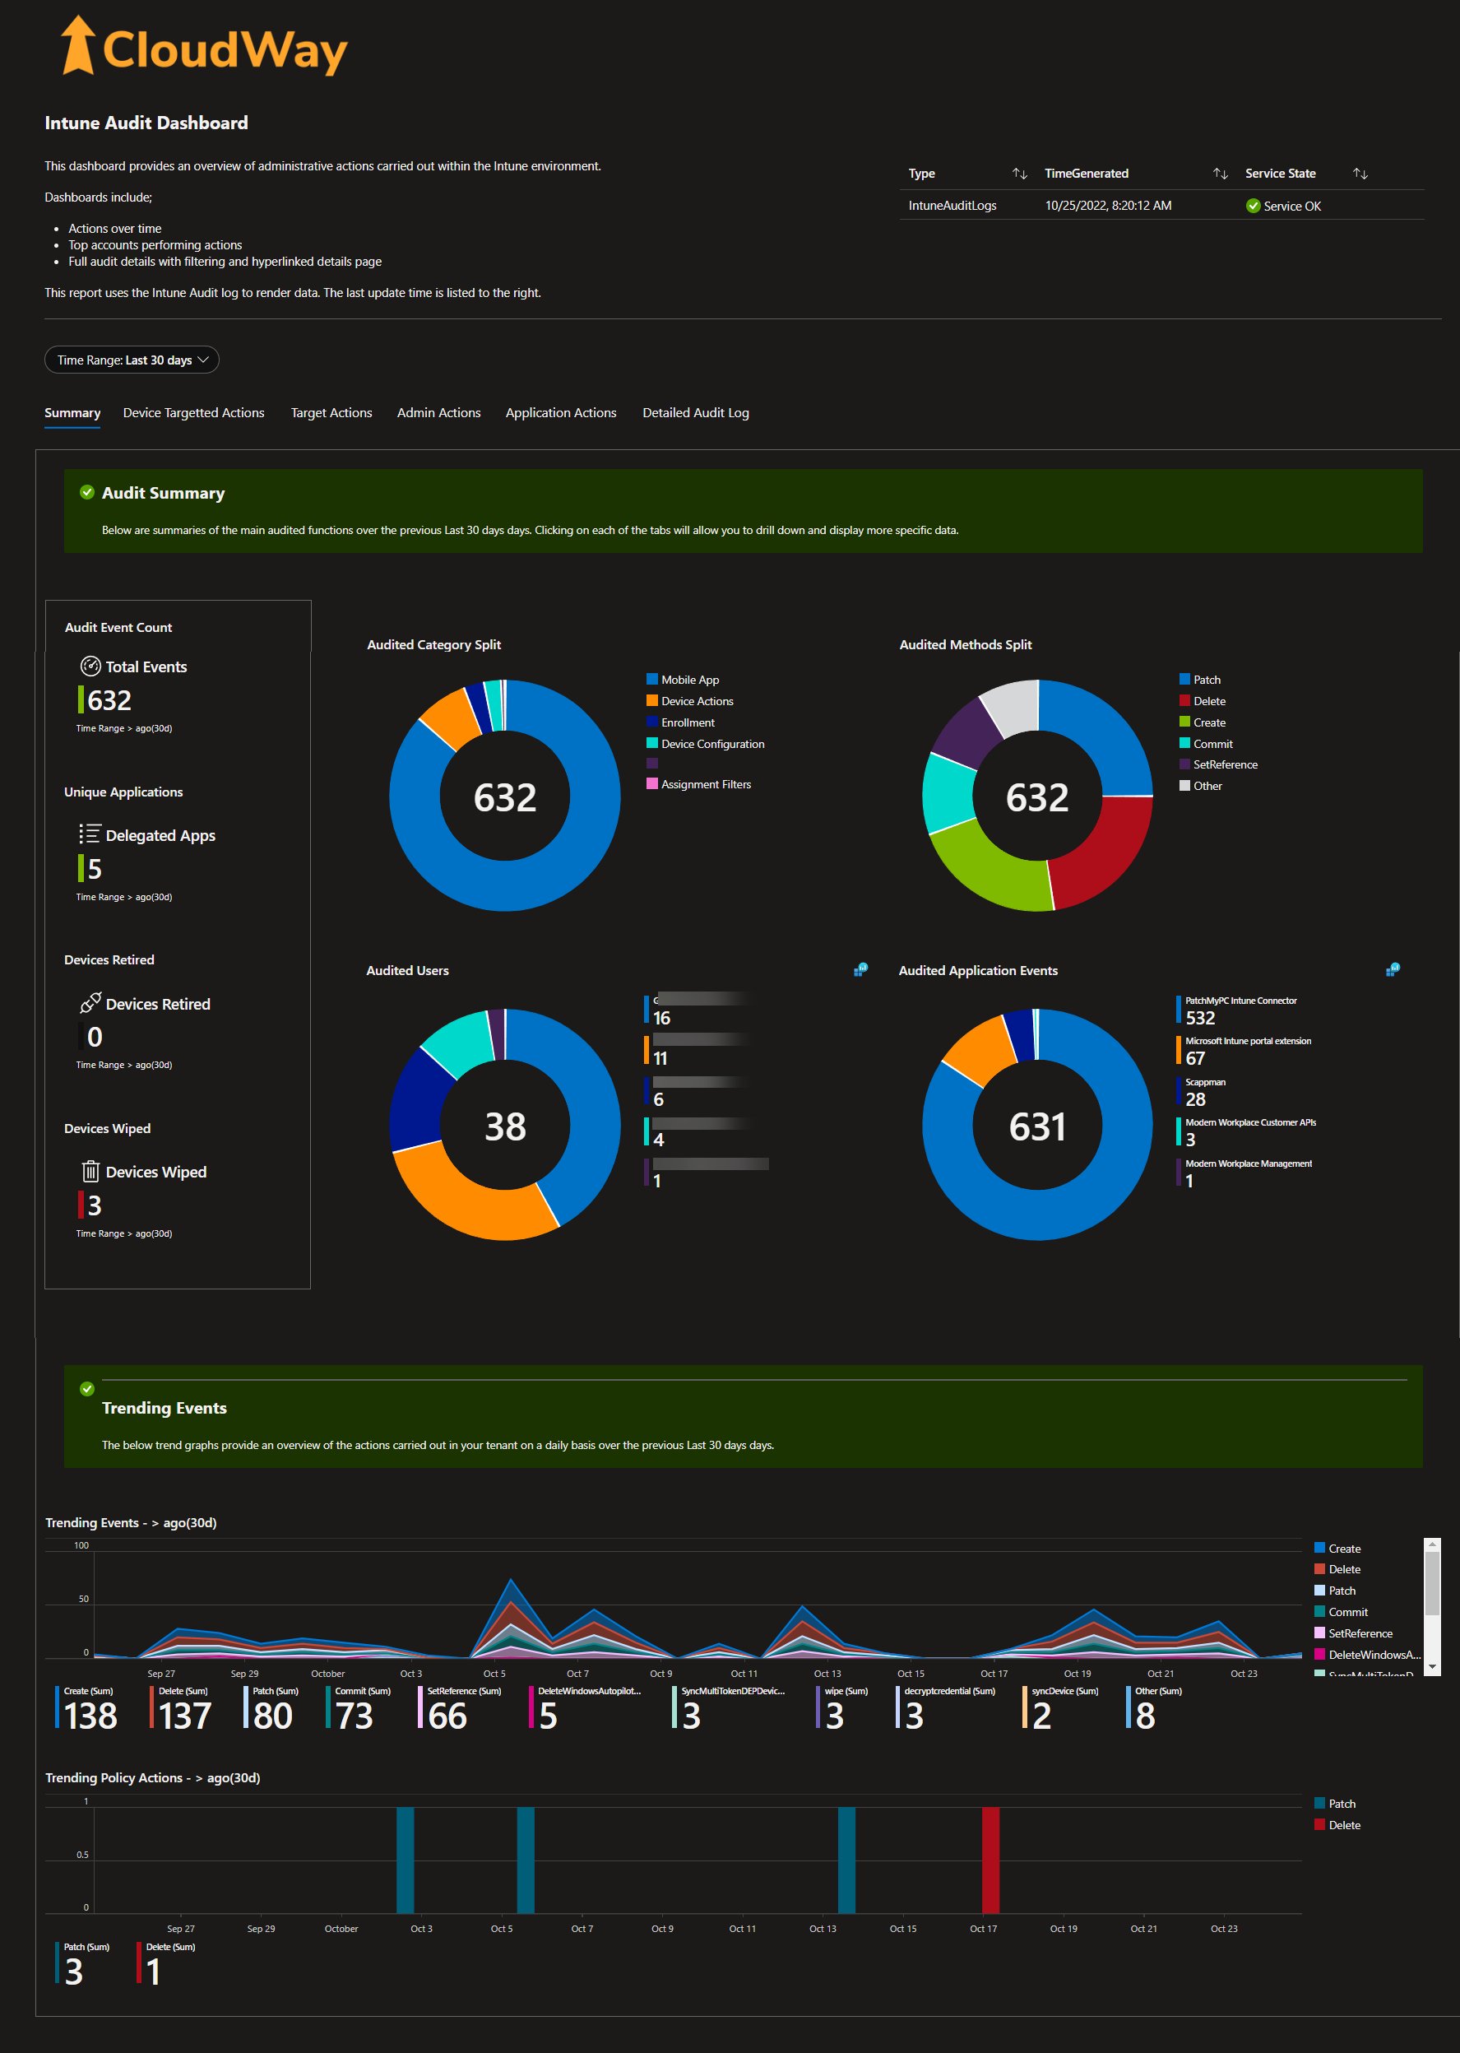Click the trash icon beside Devices Wiped

[90, 1171]
